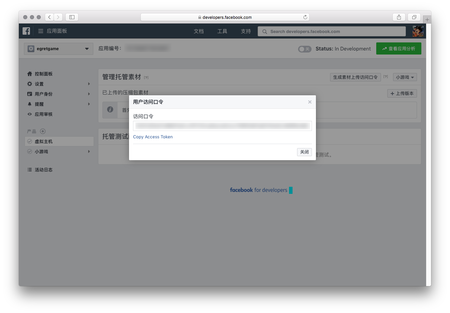Expand the 用户身份 sidebar submenu
This screenshot has height=313, width=450.
pos(89,94)
